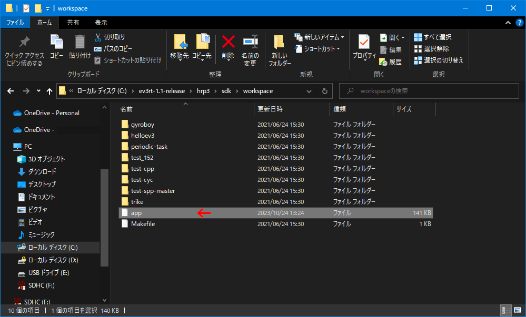Open Help via the blue question mark icon
Screen dimensions: 526x317
click(520, 22)
